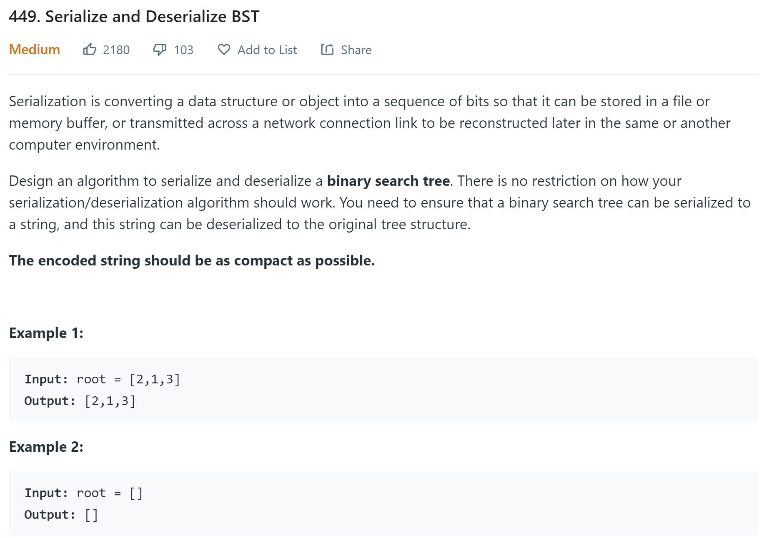
Task: Click the Example 2 heading
Action: point(46,447)
